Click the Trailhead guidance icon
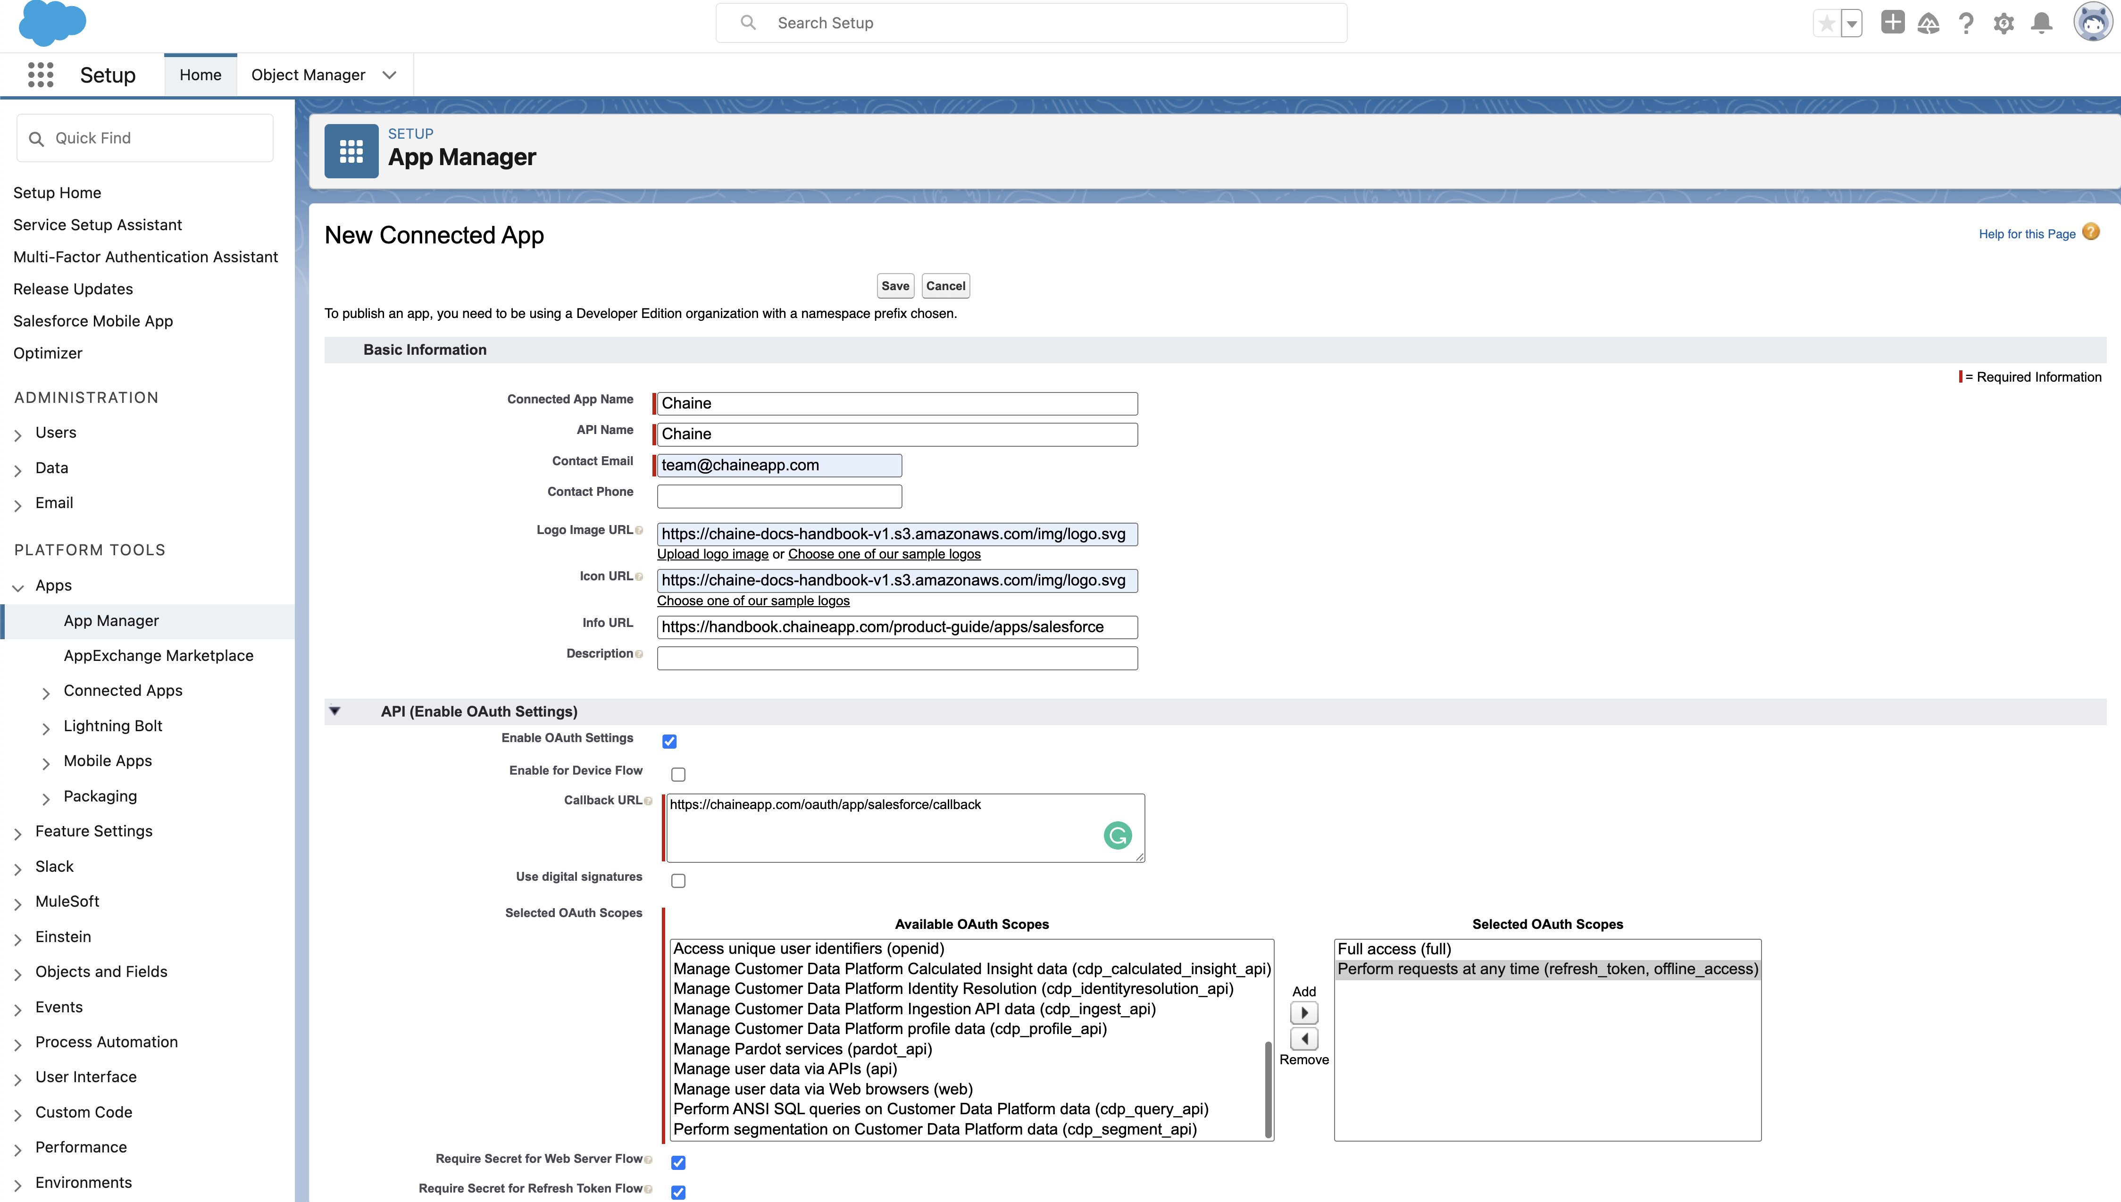2121x1202 pixels. coord(1929,23)
